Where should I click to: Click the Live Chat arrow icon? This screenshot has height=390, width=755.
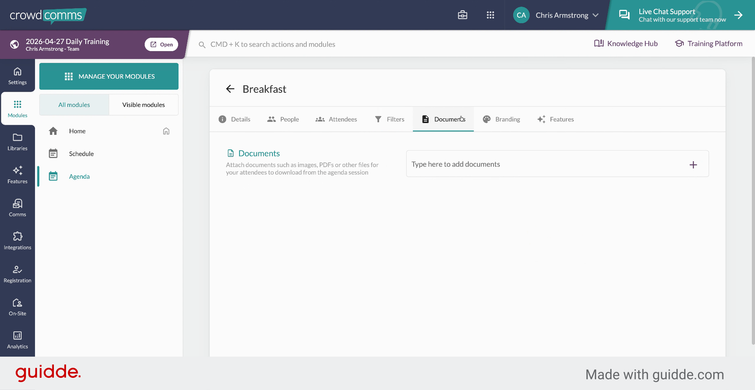[x=738, y=15]
